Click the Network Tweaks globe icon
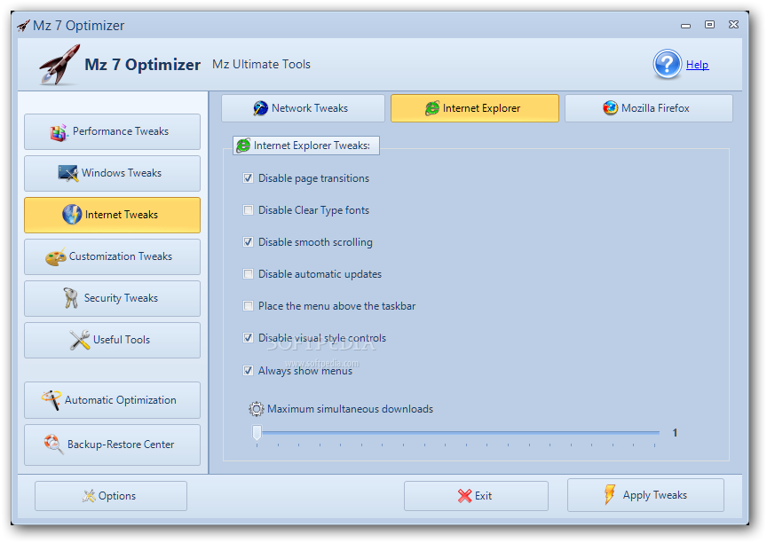 [x=260, y=108]
